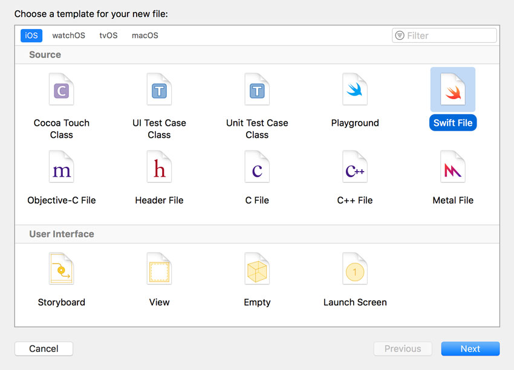The image size is (514, 370).
Task: Select the Playground template icon
Action: [355, 89]
